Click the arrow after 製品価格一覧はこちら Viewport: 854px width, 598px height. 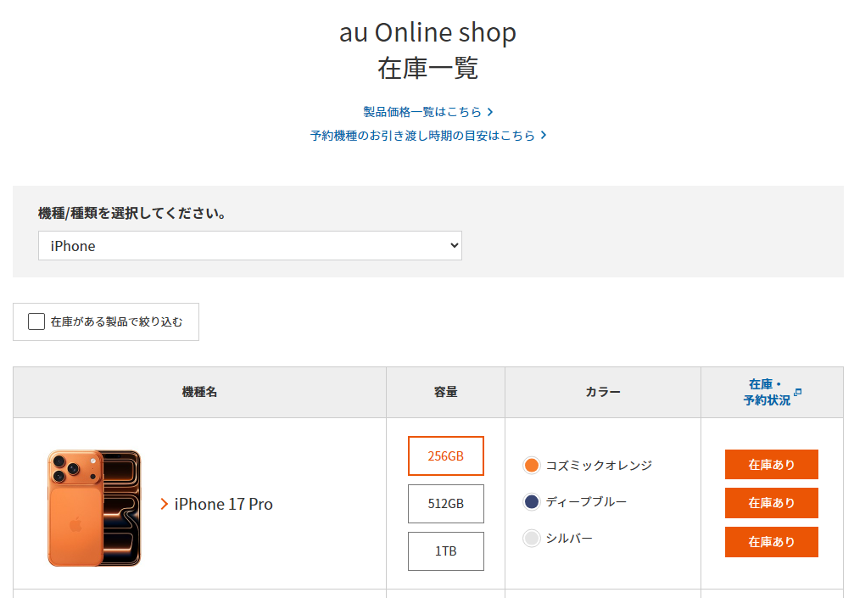(x=490, y=112)
